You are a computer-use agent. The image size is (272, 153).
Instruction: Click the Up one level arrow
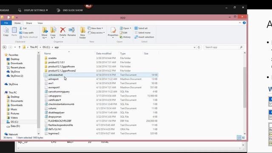point(20,47)
